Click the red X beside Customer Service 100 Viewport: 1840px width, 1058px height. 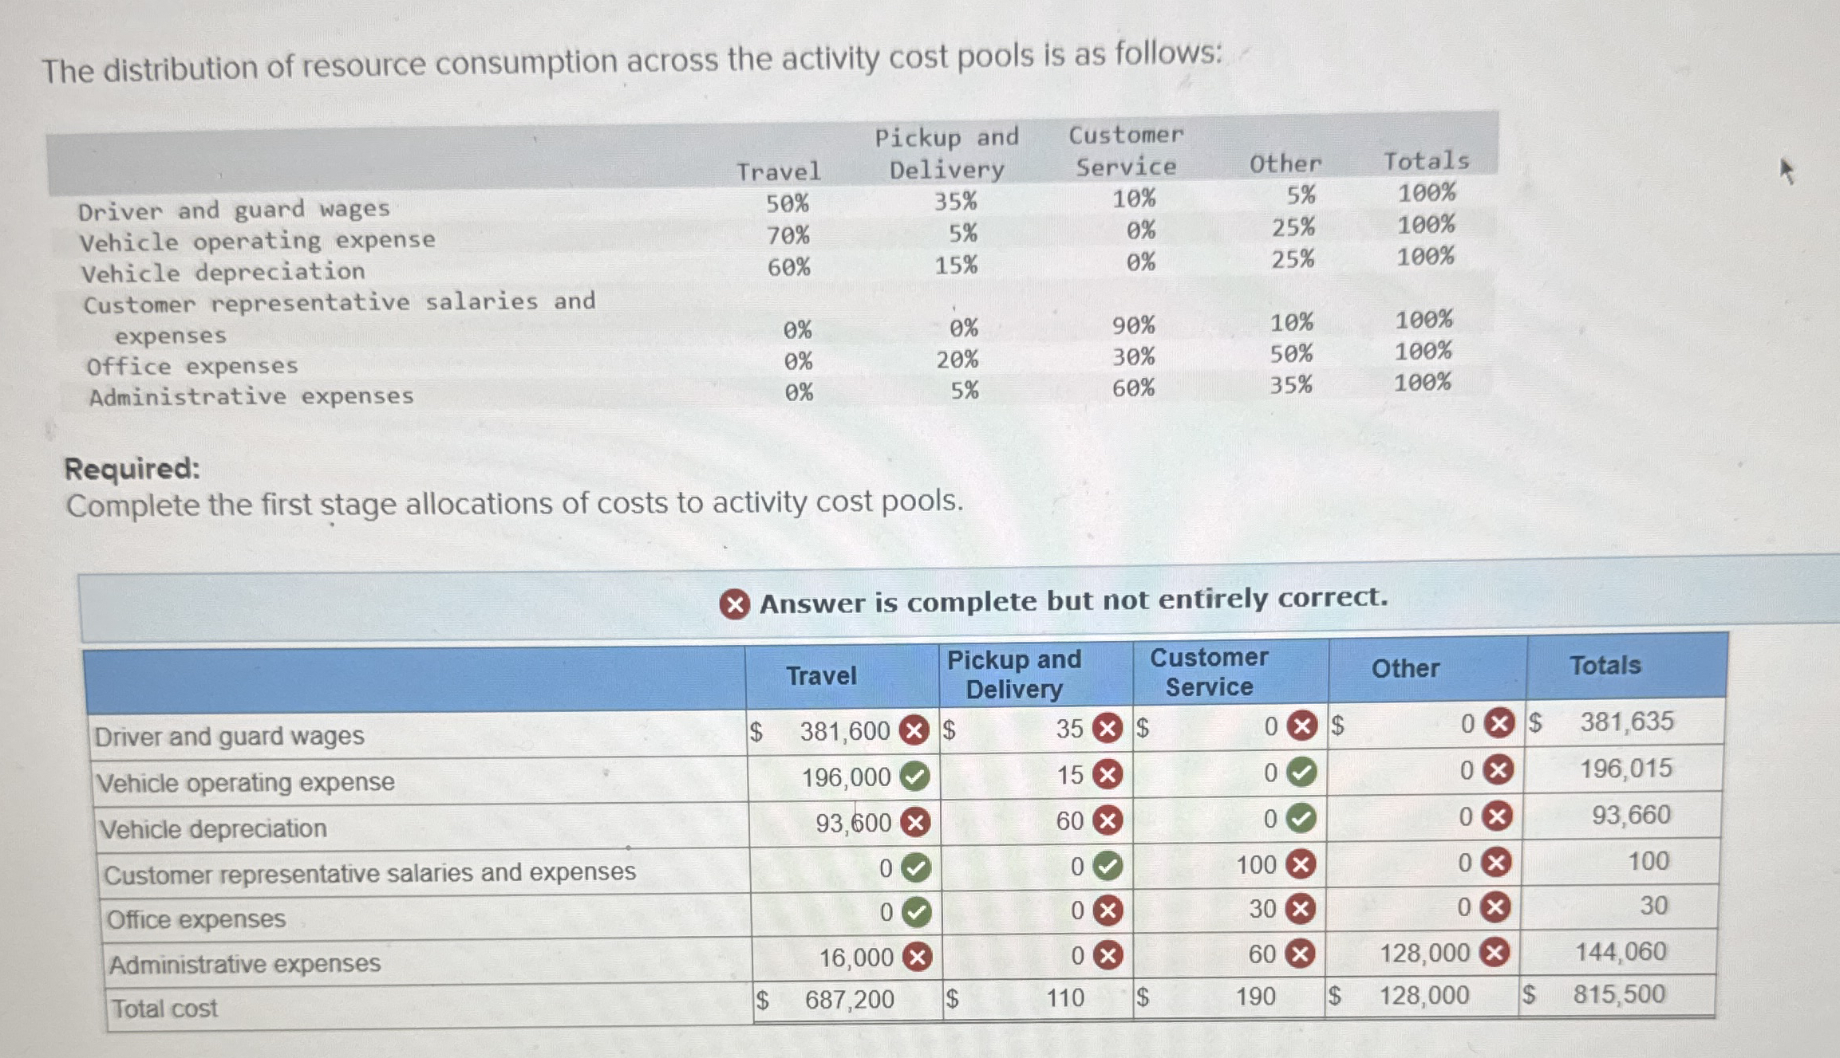[1301, 869]
